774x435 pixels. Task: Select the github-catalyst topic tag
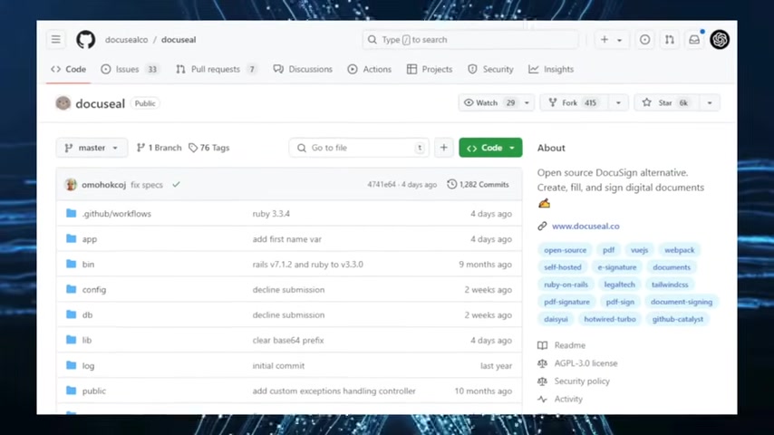pos(678,319)
